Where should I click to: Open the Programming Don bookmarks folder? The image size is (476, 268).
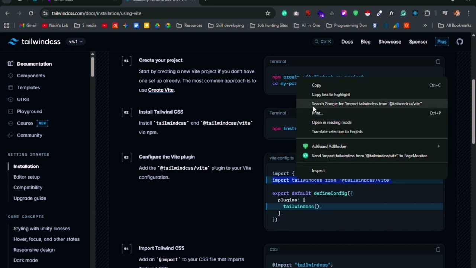346,25
